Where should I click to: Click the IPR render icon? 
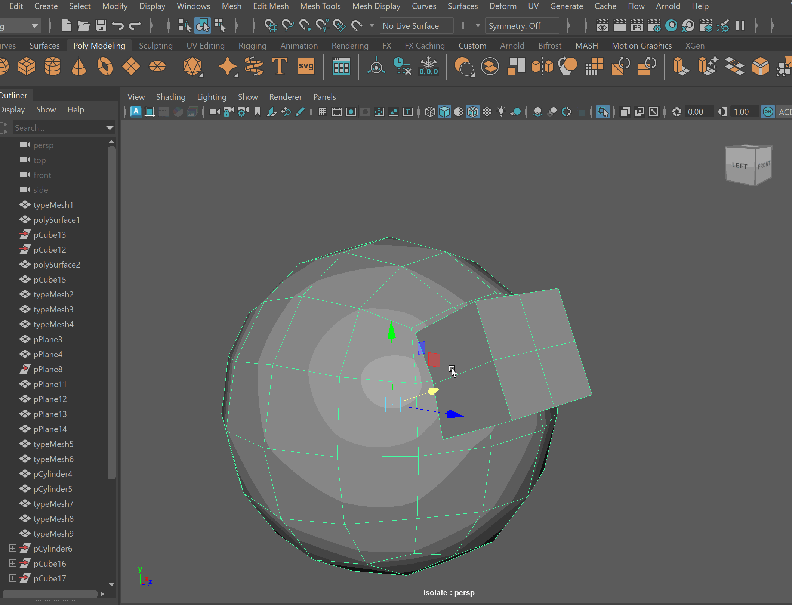[637, 26]
